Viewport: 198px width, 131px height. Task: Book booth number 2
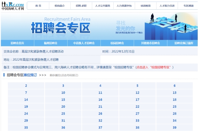26,86
